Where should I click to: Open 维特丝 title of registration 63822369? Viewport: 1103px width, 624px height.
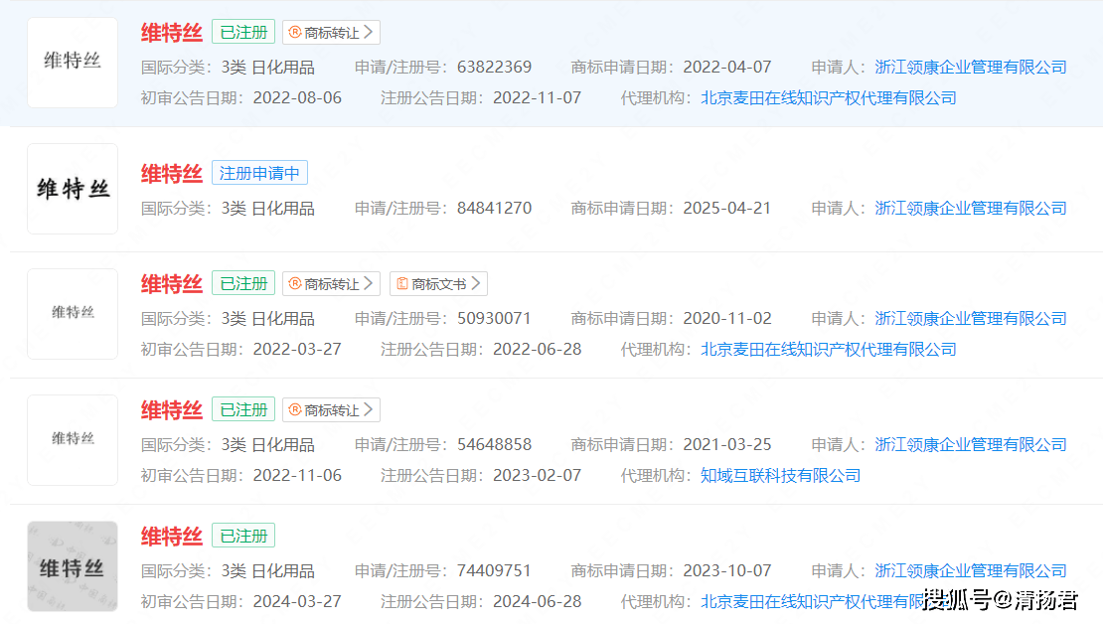tap(172, 33)
